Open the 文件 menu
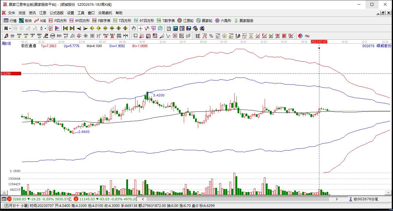Image resolution: width=393 pixels, height=211 pixels. 12,13
